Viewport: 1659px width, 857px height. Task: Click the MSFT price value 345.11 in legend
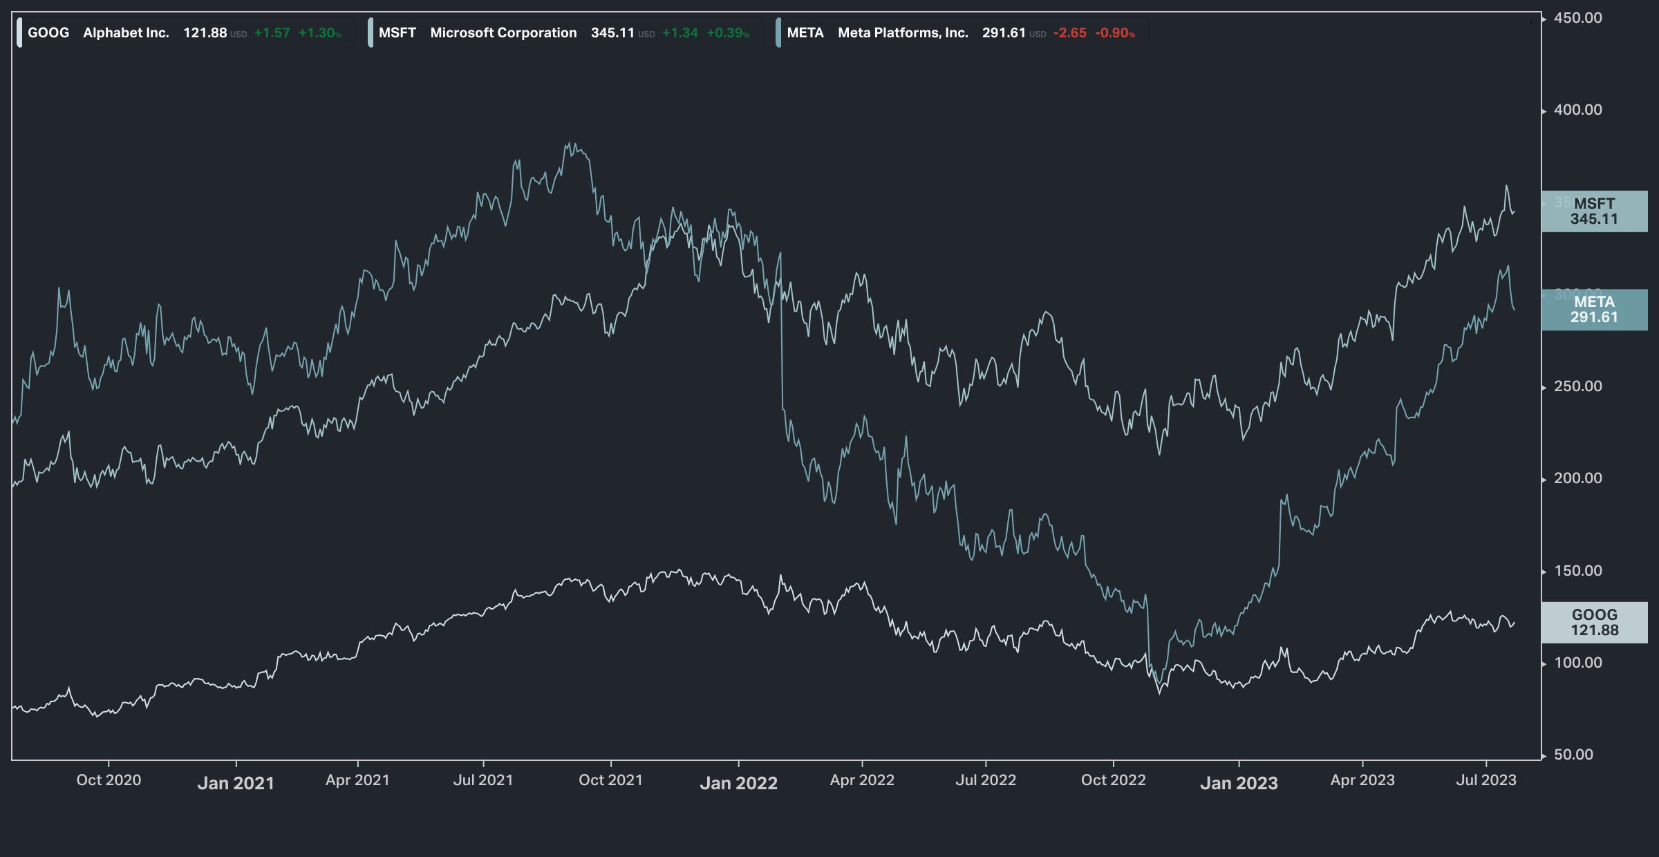tap(612, 32)
